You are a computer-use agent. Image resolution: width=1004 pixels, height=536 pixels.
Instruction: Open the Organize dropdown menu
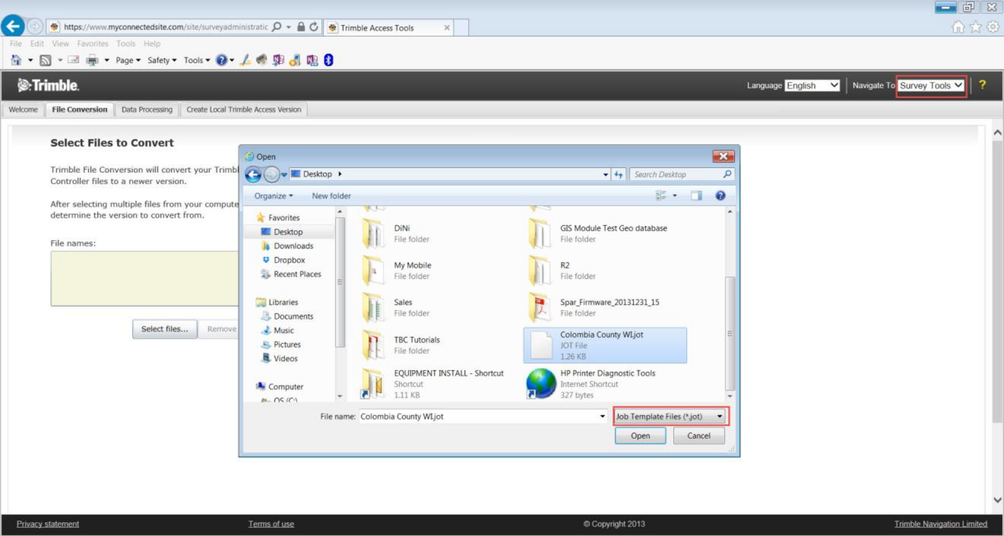(274, 196)
